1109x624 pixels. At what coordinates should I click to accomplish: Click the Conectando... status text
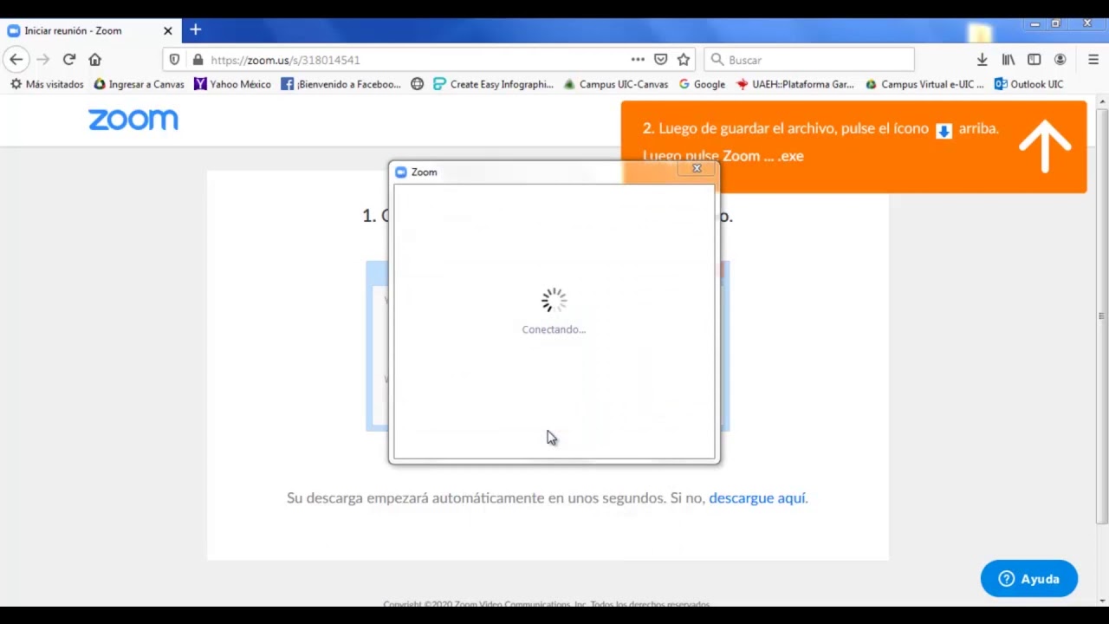[x=554, y=329]
